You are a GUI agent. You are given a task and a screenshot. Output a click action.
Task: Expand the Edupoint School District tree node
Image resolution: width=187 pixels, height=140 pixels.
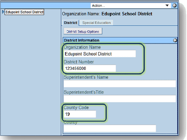(x=3, y=12)
